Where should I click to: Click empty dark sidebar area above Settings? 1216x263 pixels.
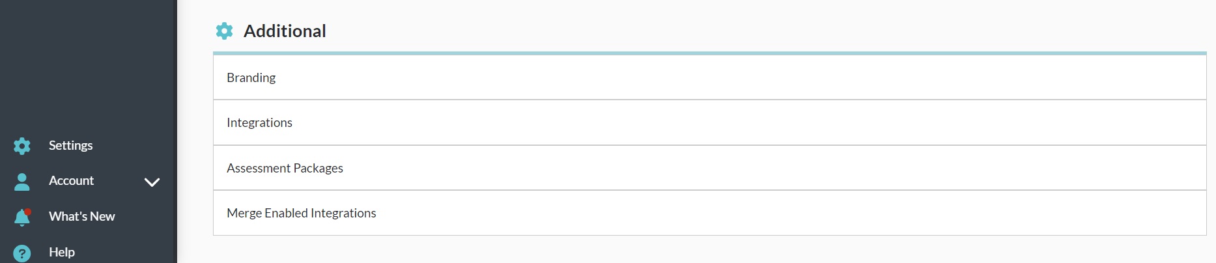(88, 65)
